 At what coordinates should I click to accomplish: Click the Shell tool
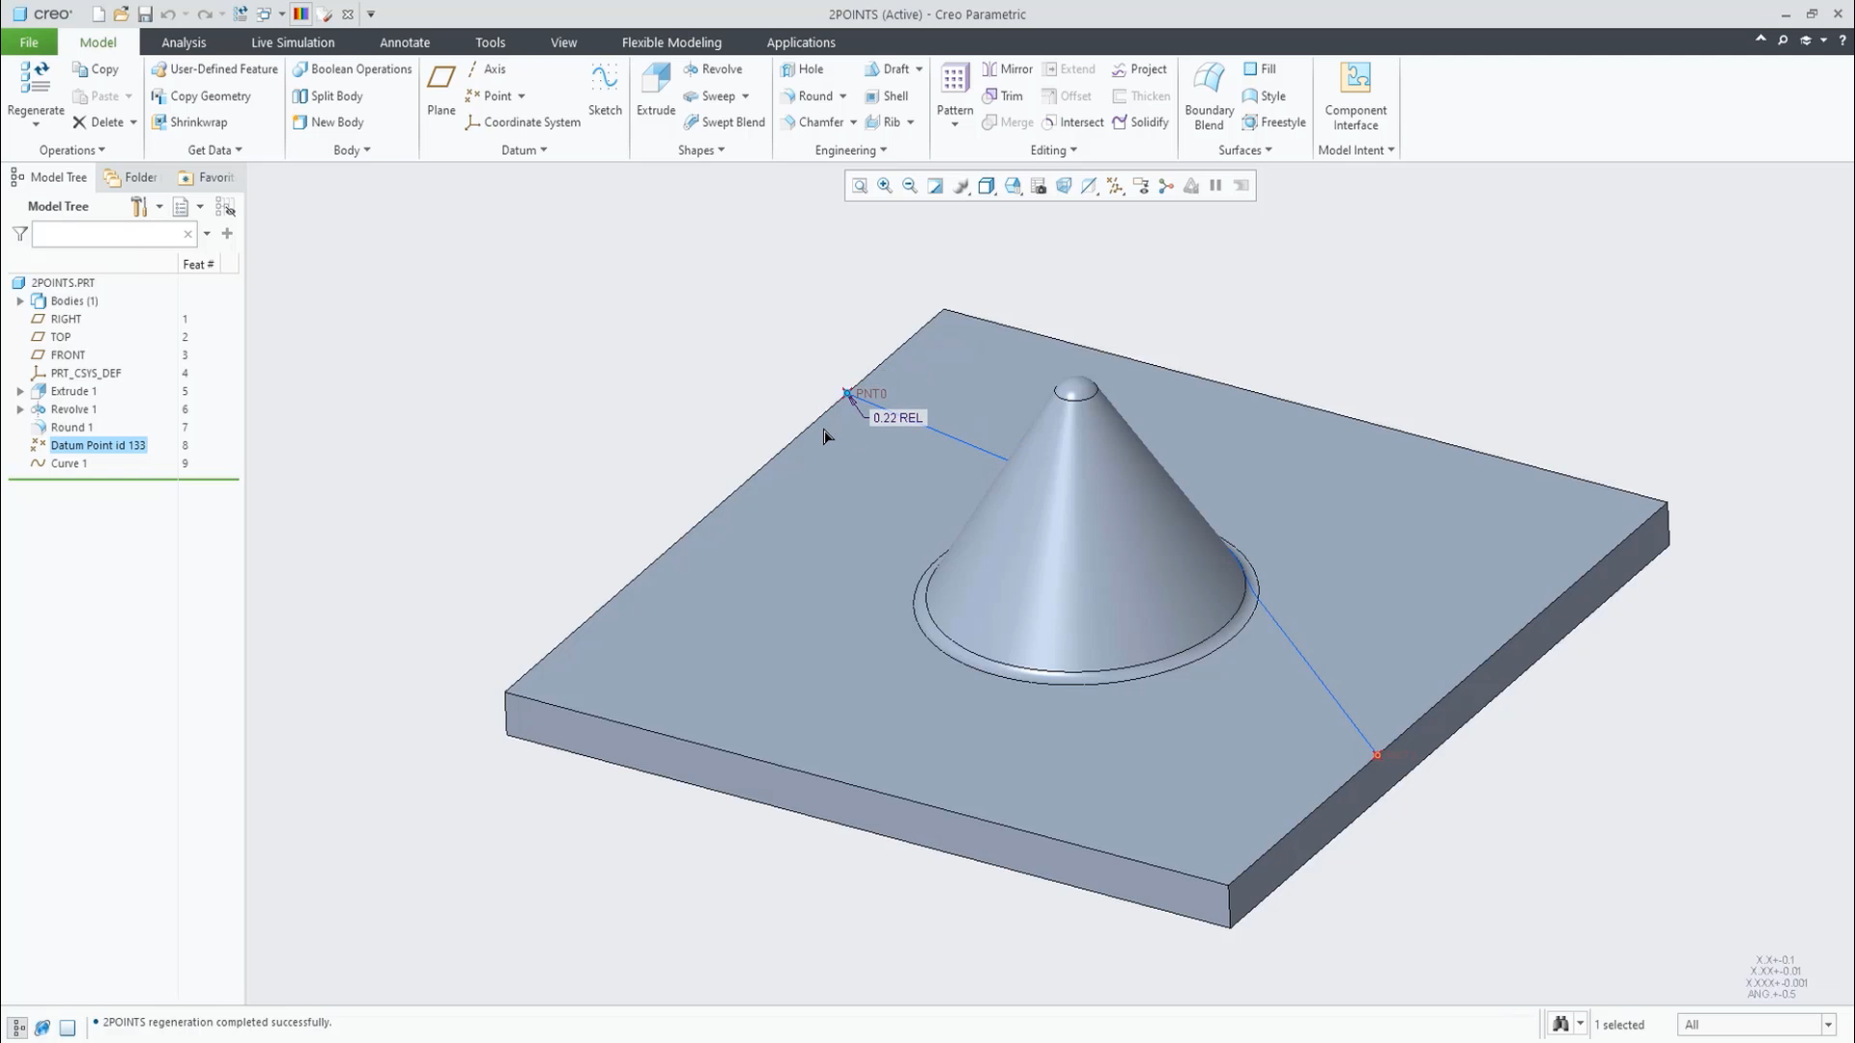pyautogui.click(x=886, y=97)
